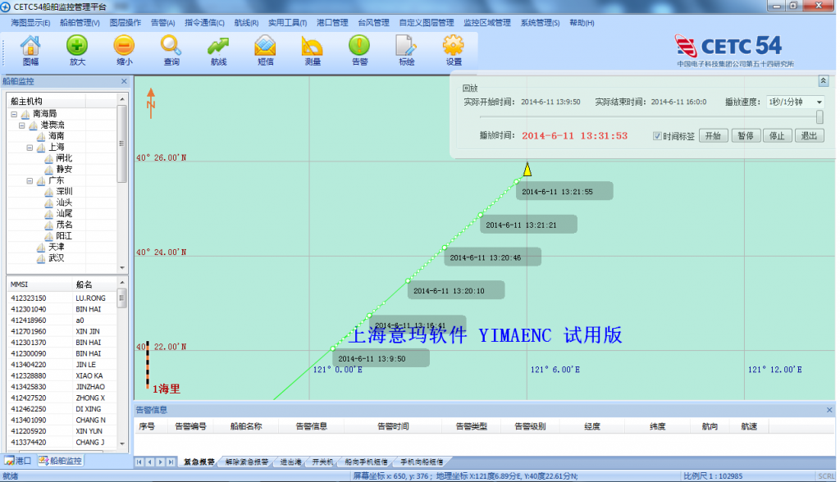840x482 pixels.
Task: Select ship row 412462250 DI XING
Action: point(62,409)
